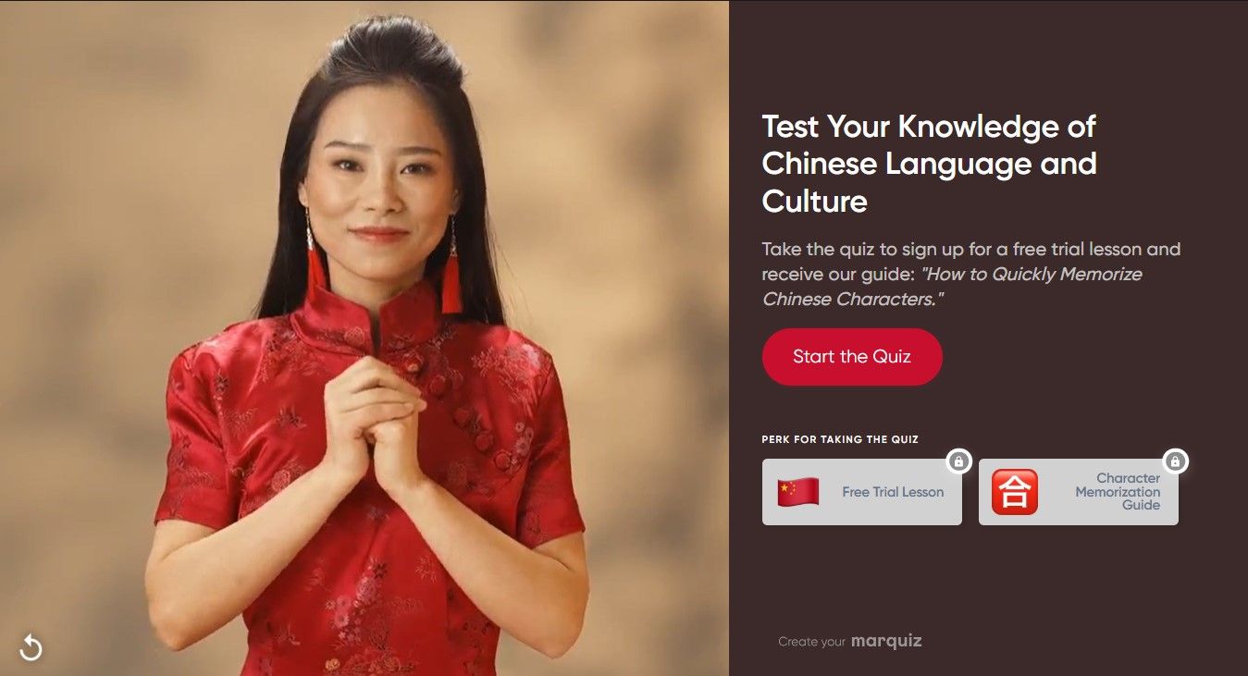The height and width of the screenshot is (676, 1248).
Task: Select the Character Memorization Guide perk card
Action: tap(1079, 492)
